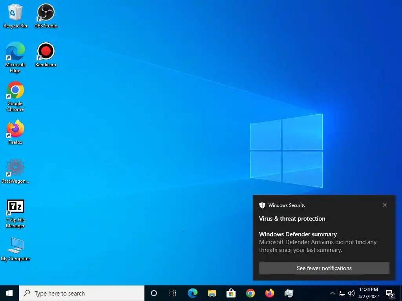Click See fewer notifications button

[x=324, y=268]
